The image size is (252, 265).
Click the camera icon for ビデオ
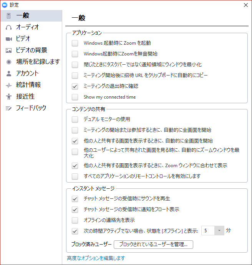pyautogui.click(x=8, y=39)
